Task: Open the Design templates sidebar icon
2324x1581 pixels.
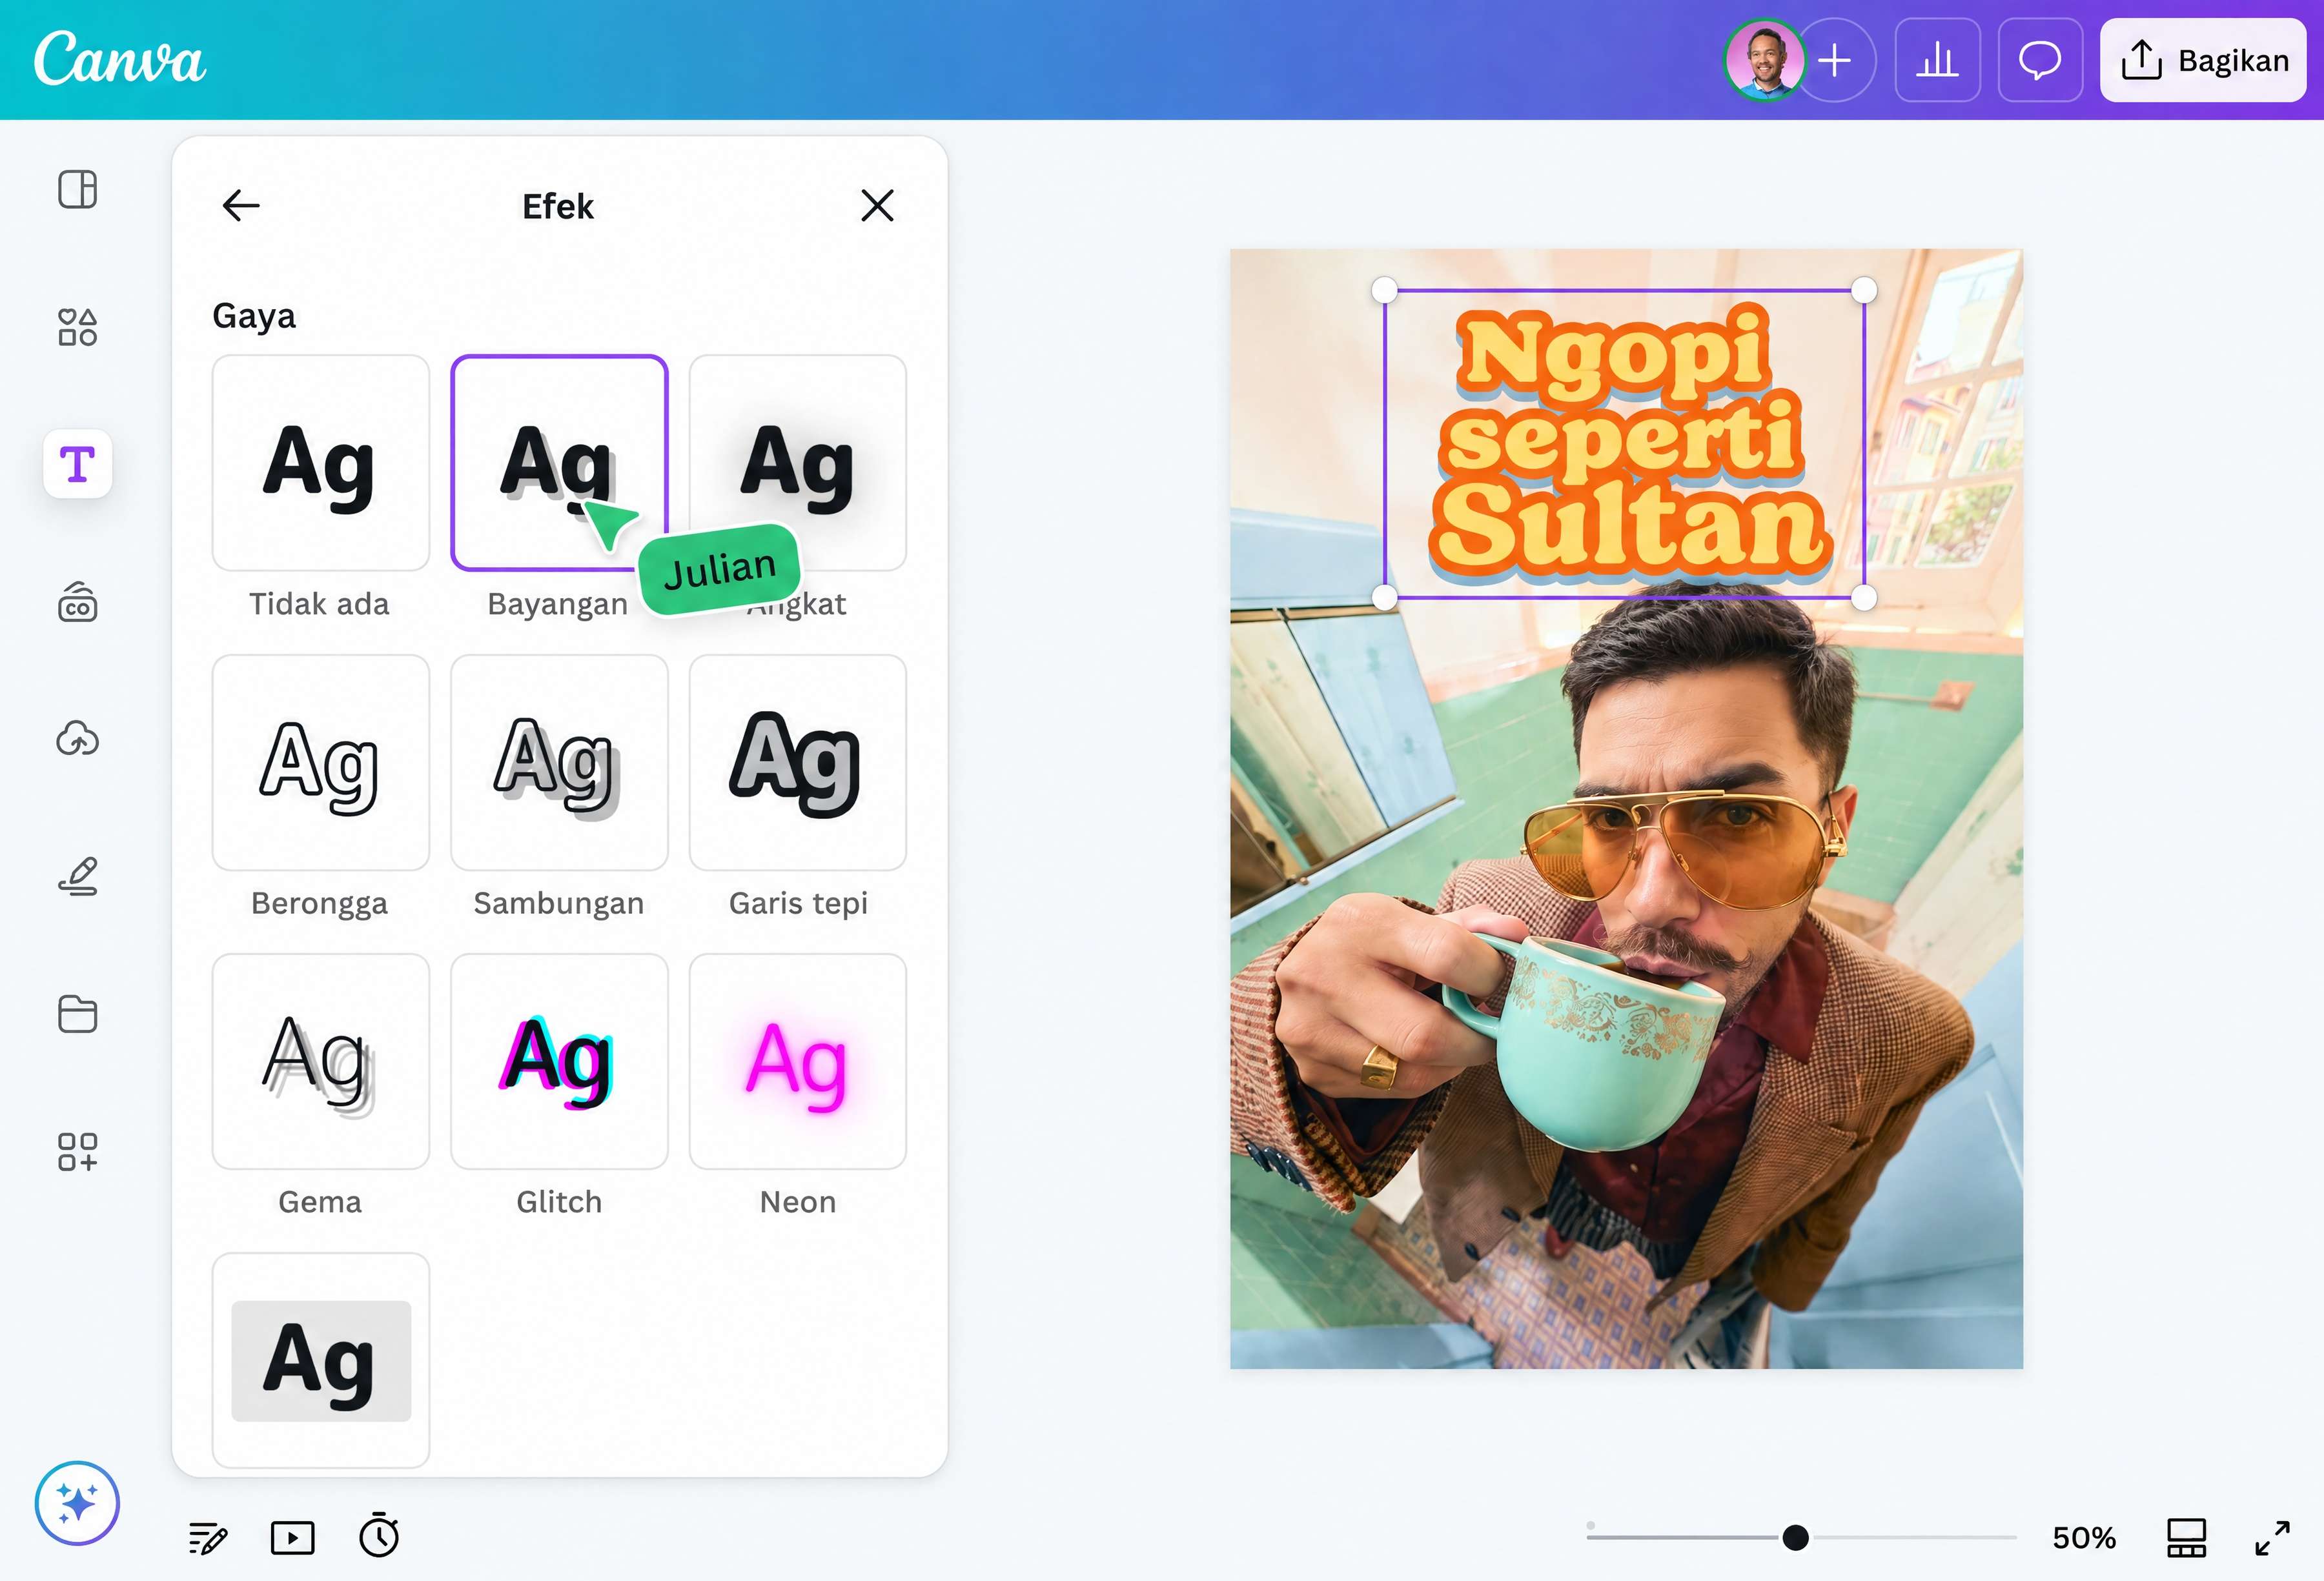Action: (77, 189)
